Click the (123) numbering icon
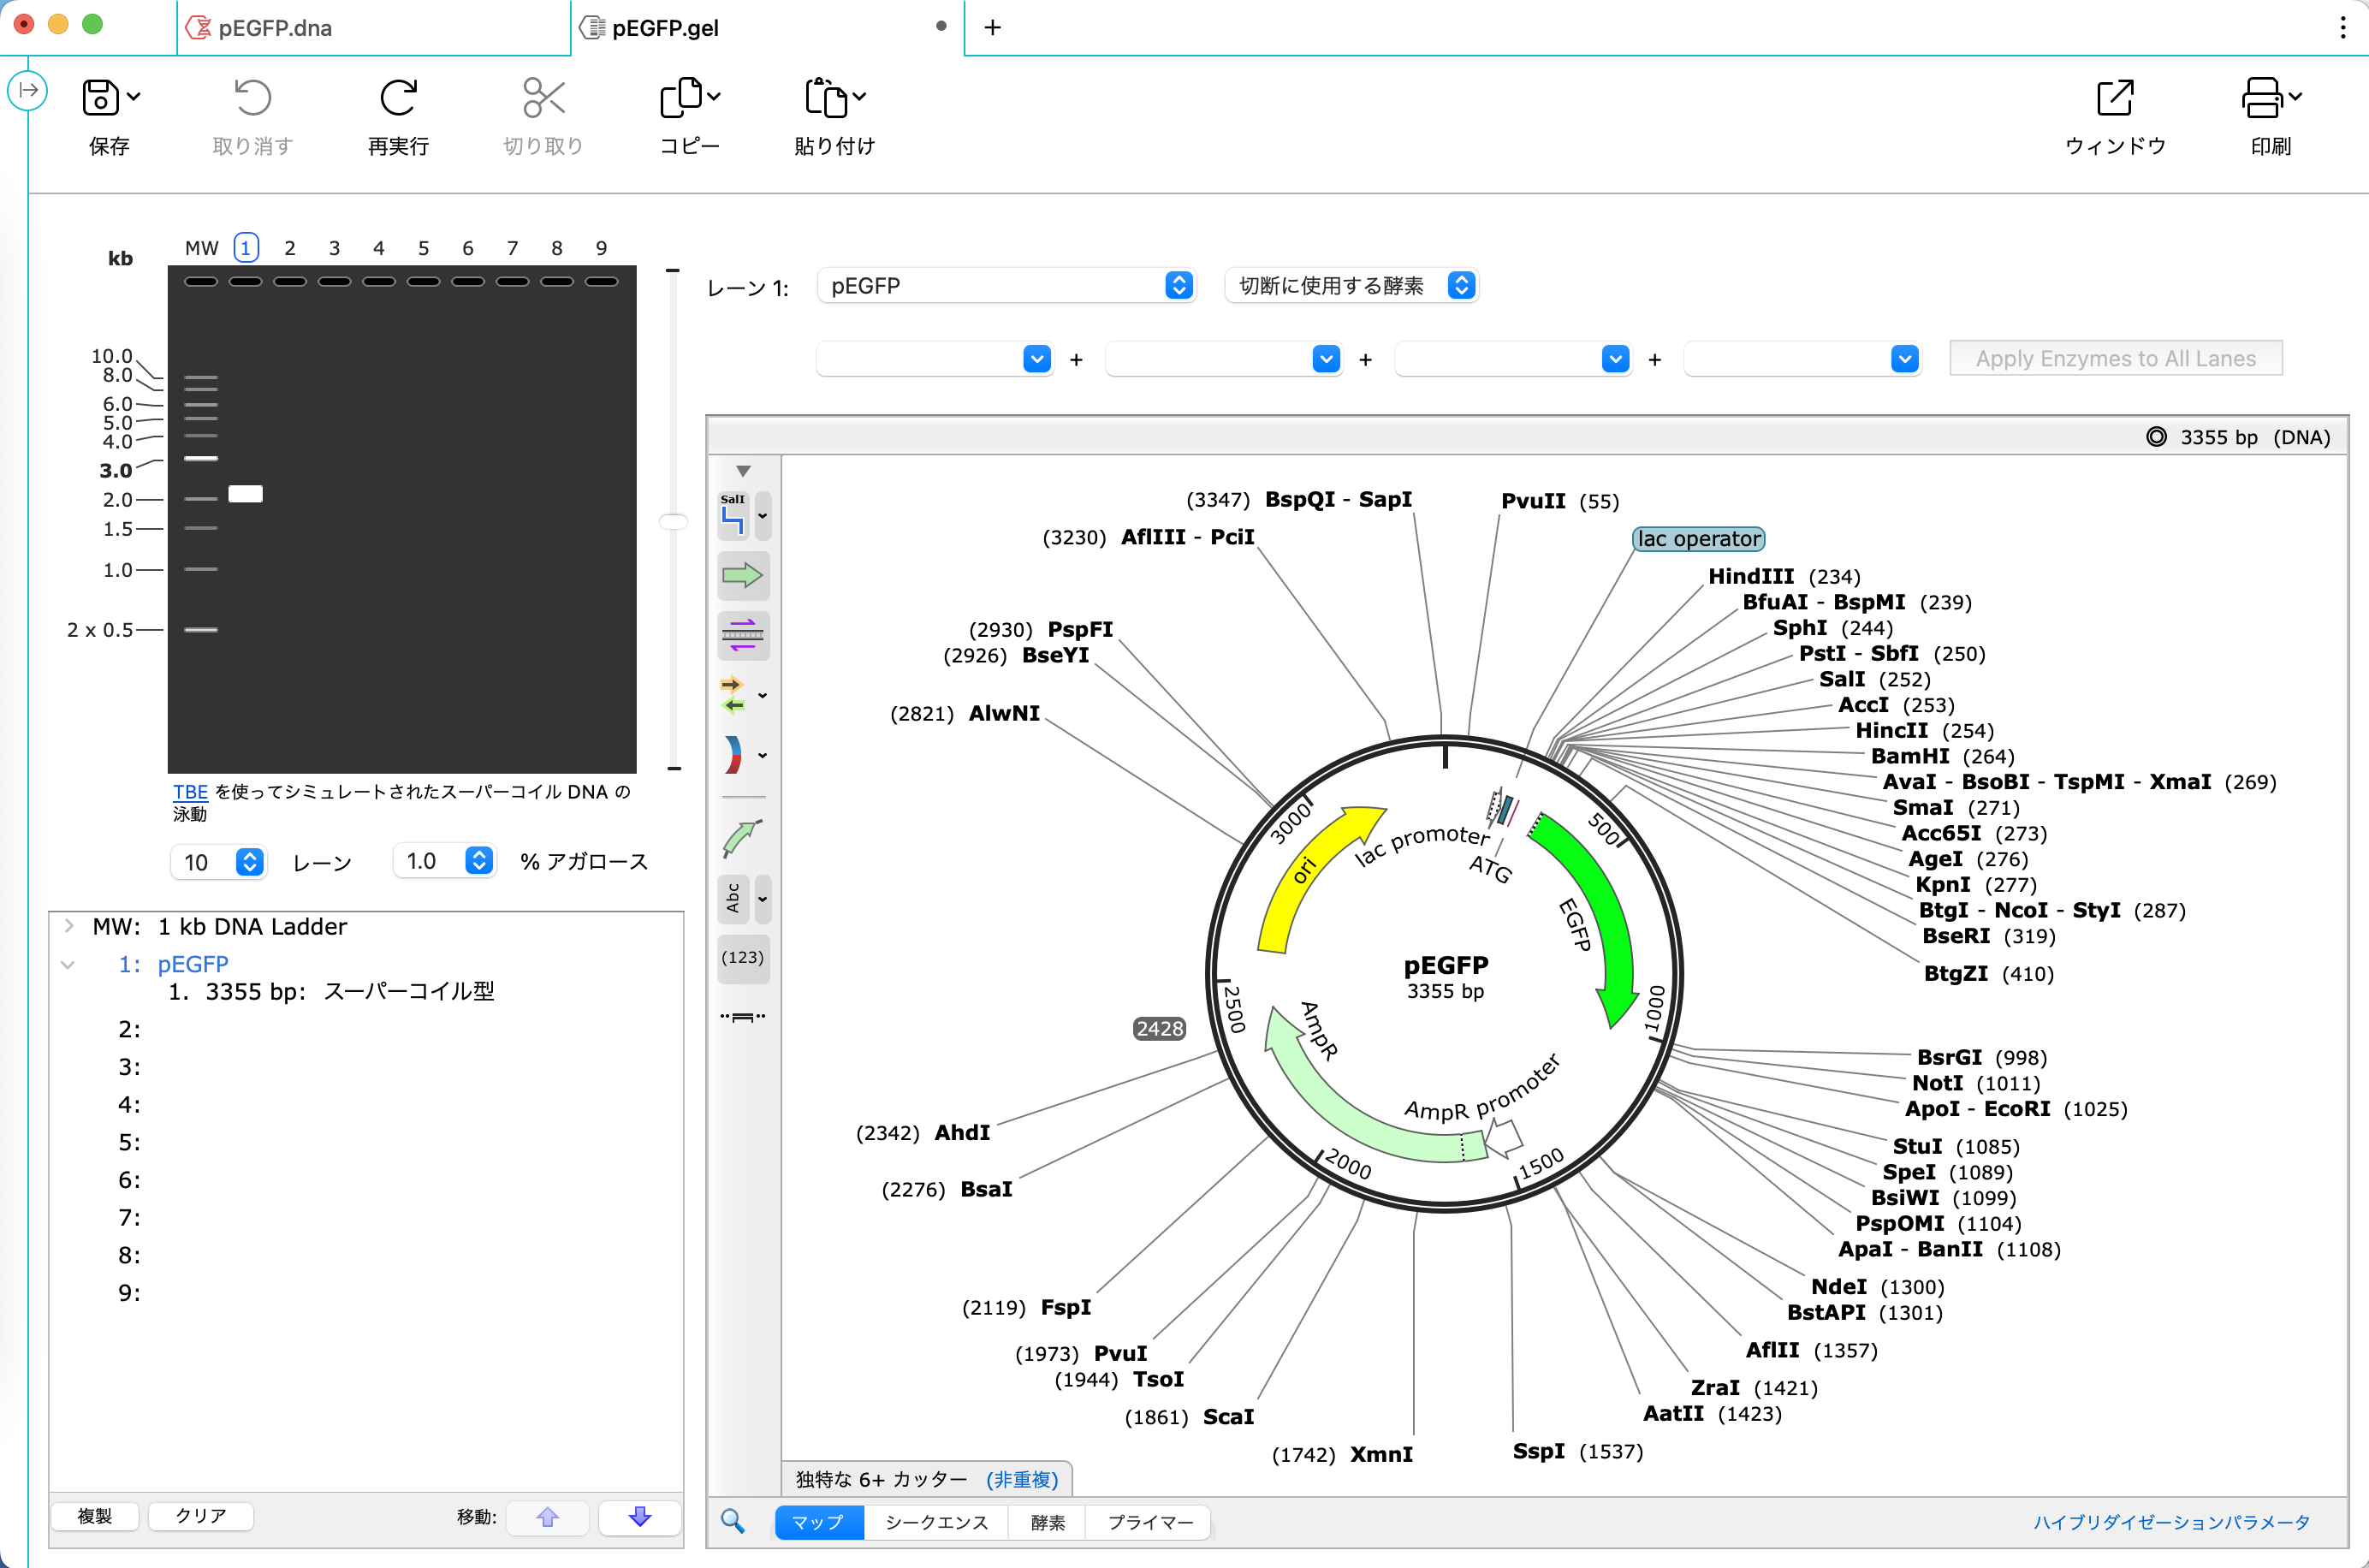Image resolution: width=2369 pixels, height=1568 pixels. coord(742,957)
